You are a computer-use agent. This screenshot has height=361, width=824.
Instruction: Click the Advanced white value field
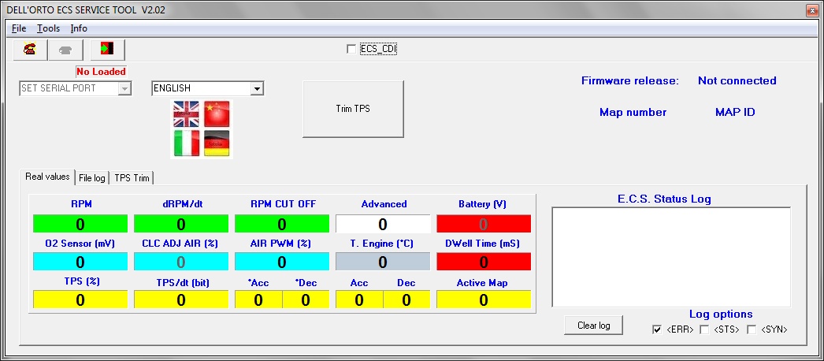pyautogui.click(x=383, y=224)
